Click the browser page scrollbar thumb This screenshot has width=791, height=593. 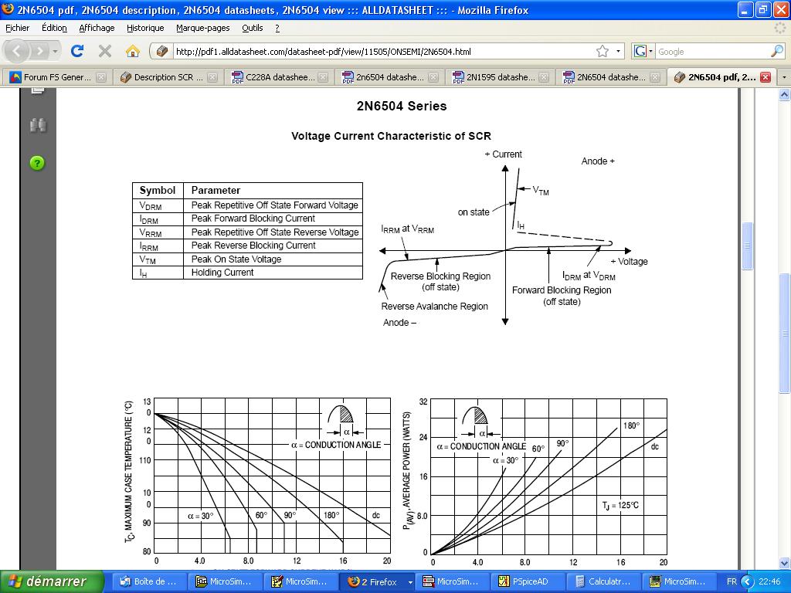(x=784, y=333)
